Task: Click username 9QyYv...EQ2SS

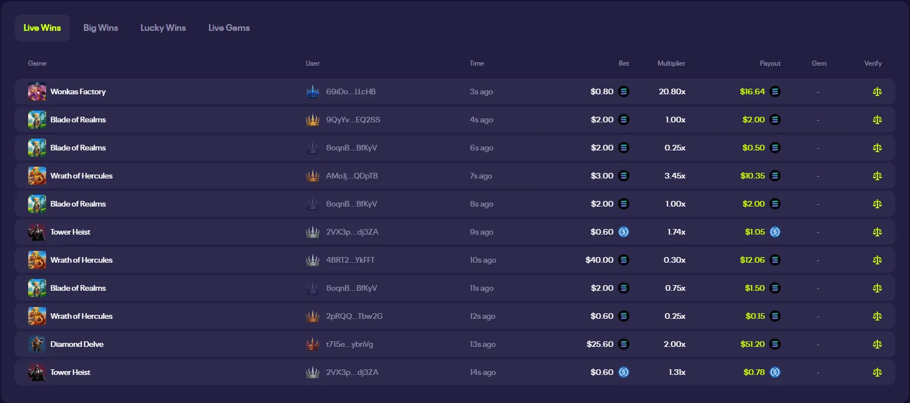Action: coord(353,120)
